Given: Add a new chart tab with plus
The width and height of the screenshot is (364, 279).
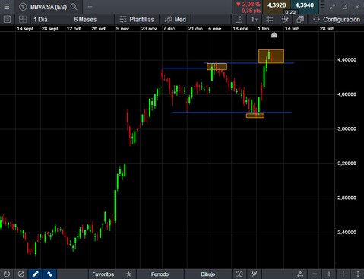Looking at the screenshot, I should [90, 7].
